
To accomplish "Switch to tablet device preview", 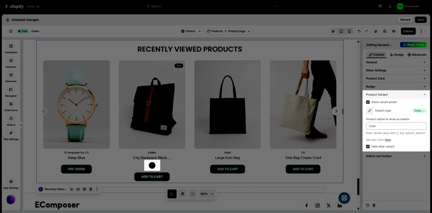I will 341,31.
